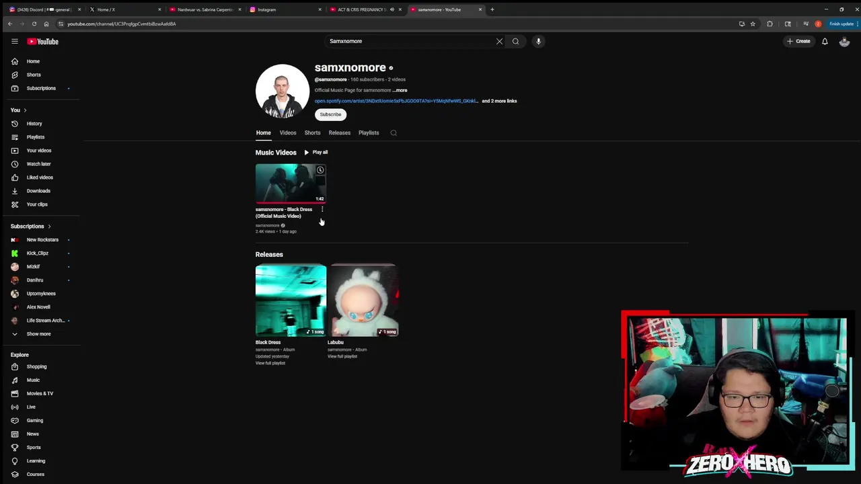View full playlist for Black Dress
The height and width of the screenshot is (484, 861).
click(270, 363)
